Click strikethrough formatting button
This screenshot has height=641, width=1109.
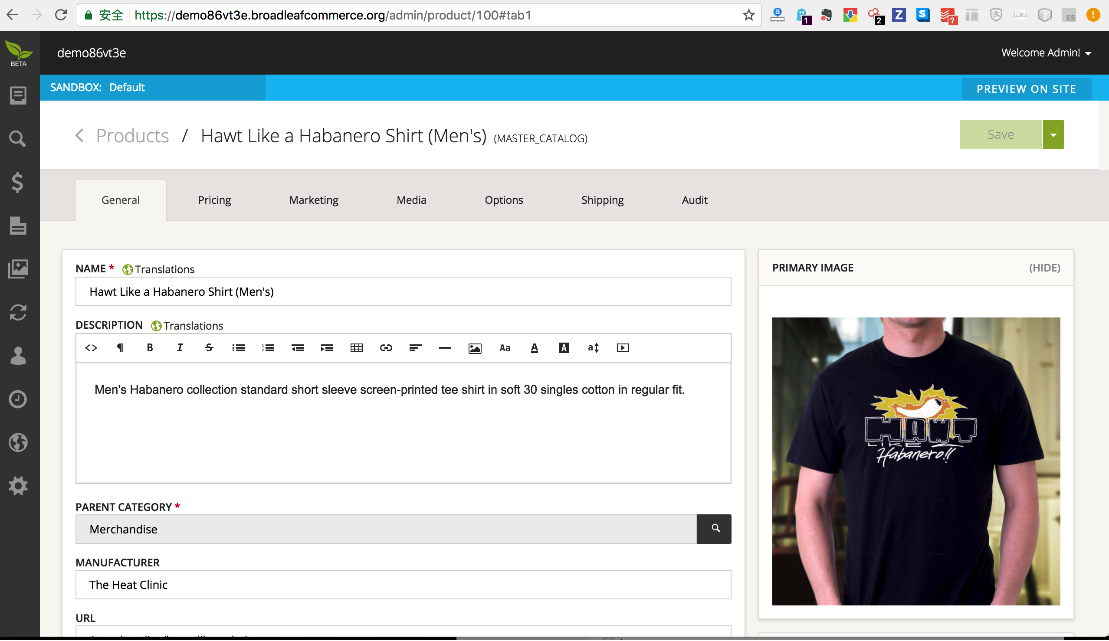[x=209, y=348]
